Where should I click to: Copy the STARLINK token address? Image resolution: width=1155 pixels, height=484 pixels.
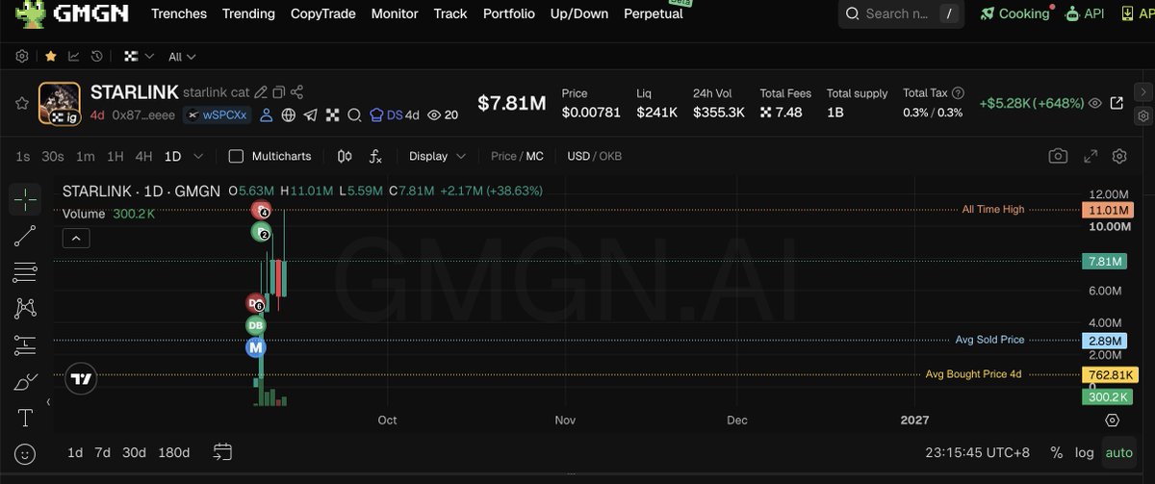click(278, 92)
